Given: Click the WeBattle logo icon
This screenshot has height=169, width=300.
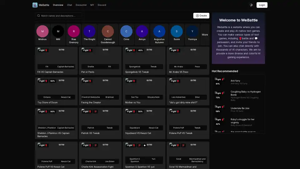Looking at the screenshot, I should [x=35, y=5].
